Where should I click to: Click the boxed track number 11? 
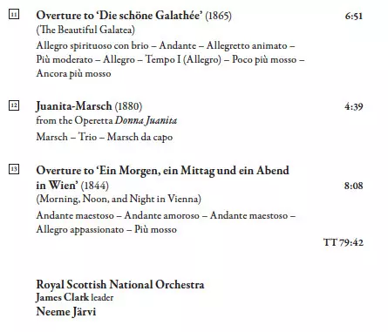14,14
